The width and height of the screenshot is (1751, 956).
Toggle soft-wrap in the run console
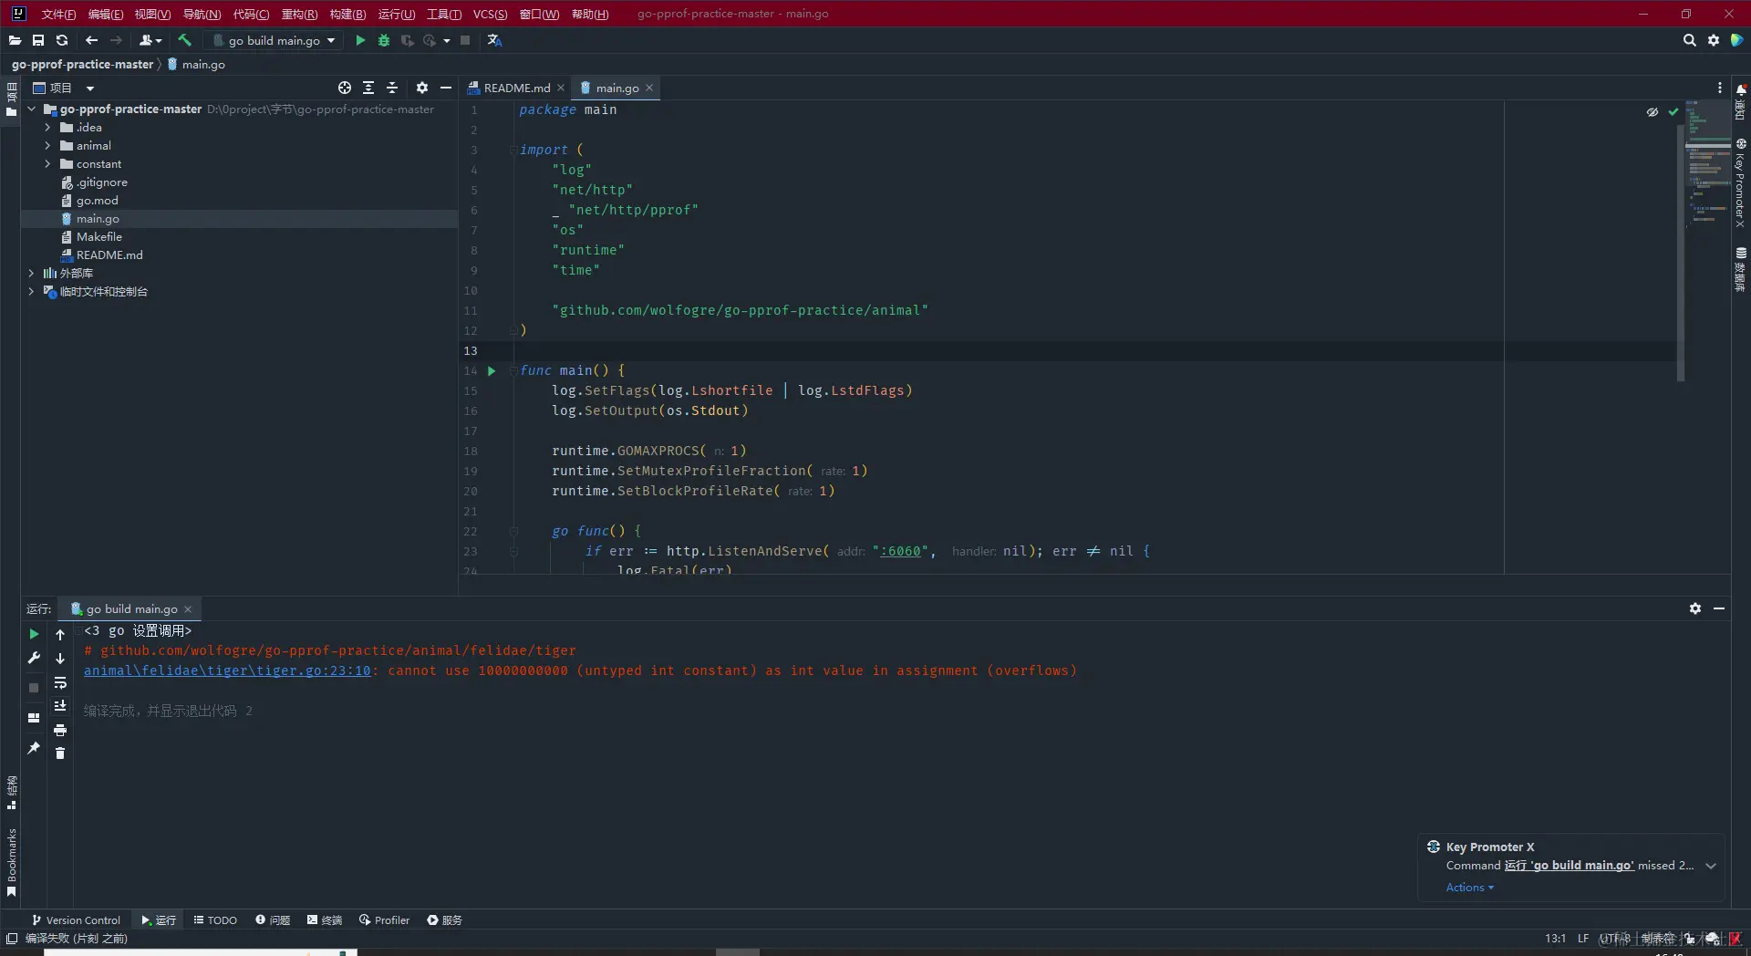click(x=60, y=682)
